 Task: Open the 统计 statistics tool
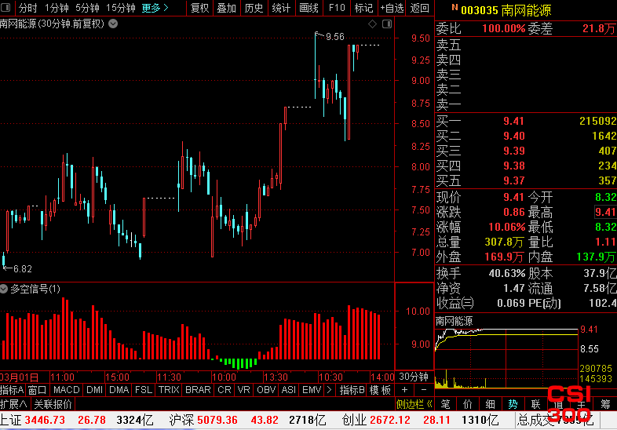coord(281,8)
